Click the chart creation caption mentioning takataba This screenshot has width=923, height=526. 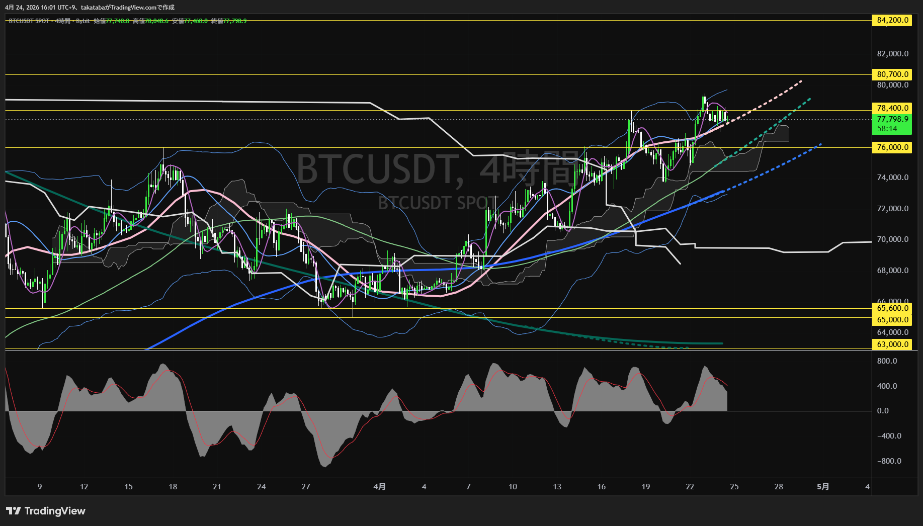(90, 8)
